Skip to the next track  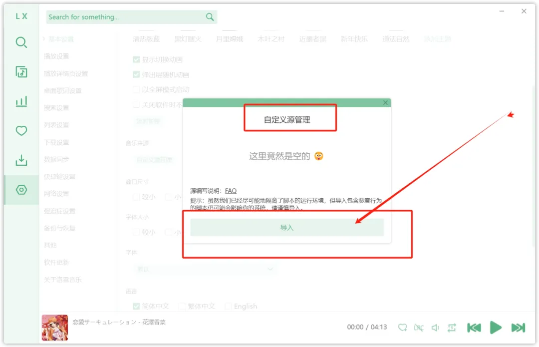click(518, 328)
